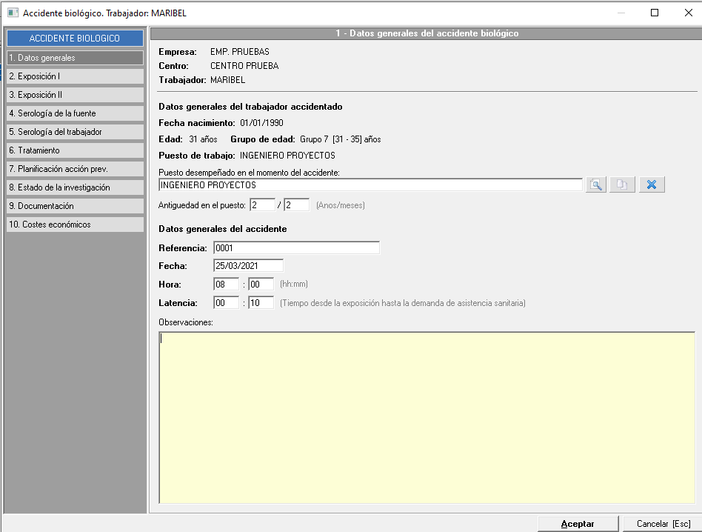The height and width of the screenshot is (532, 702).
Task: Open Planificación acción prev. section
Action: (x=75, y=169)
